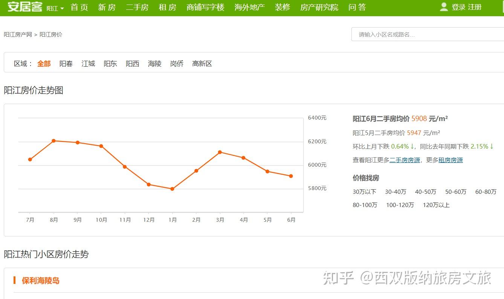Click the 5800元 axis label
This screenshot has height=299, width=504.
(317, 188)
